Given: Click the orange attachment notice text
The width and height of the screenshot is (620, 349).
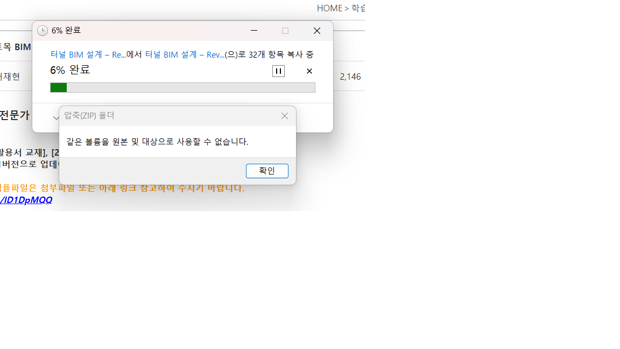Looking at the screenshot, I should point(122,188).
